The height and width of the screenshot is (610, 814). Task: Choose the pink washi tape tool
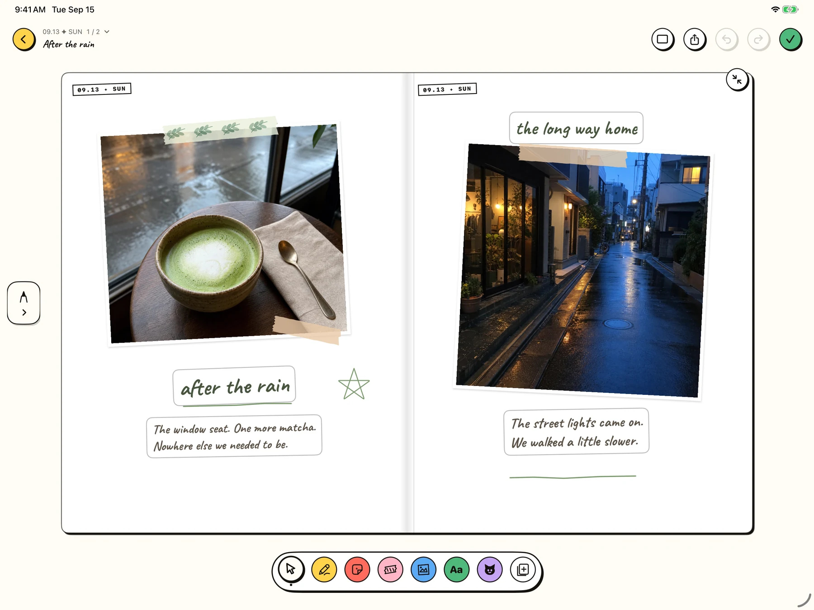(x=390, y=569)
